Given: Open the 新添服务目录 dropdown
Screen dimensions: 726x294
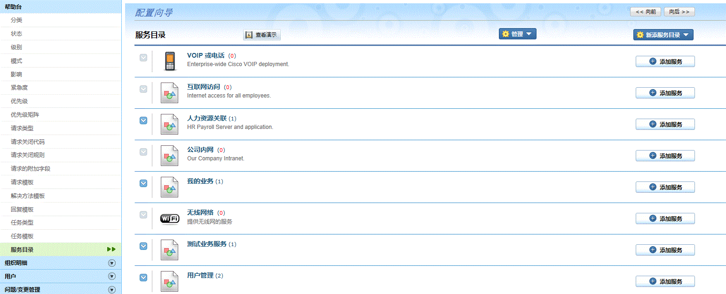Looking at the screenshot, I should pyautogui.click(x=663, y=35).
